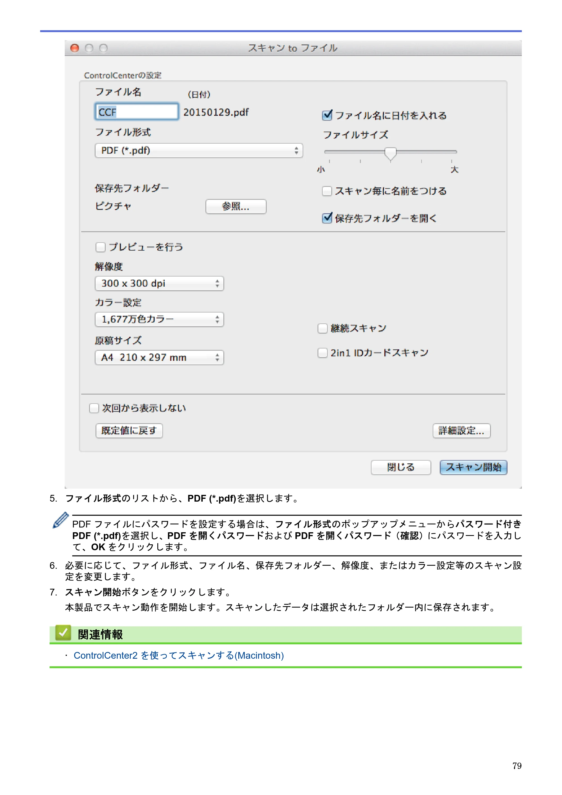Screen dimensions: 562x795
Task: Expand the カラー設定 1,677万色カラー dropdown
Action: coord(159,319)
